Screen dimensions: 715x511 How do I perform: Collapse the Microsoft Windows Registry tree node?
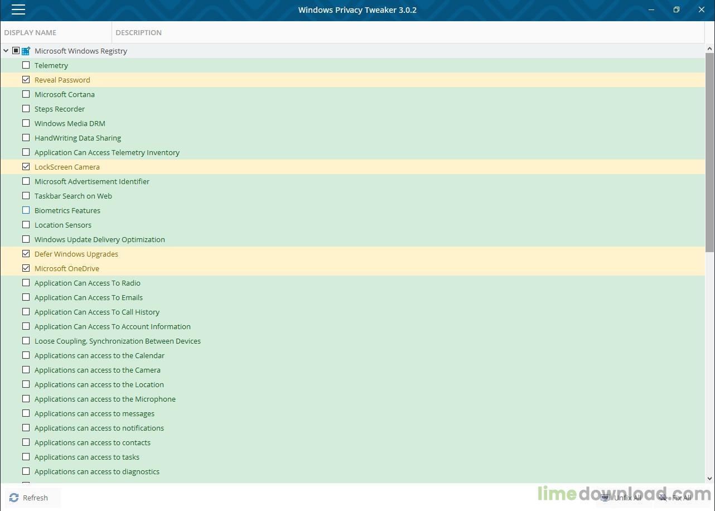(x=6, y=51)
